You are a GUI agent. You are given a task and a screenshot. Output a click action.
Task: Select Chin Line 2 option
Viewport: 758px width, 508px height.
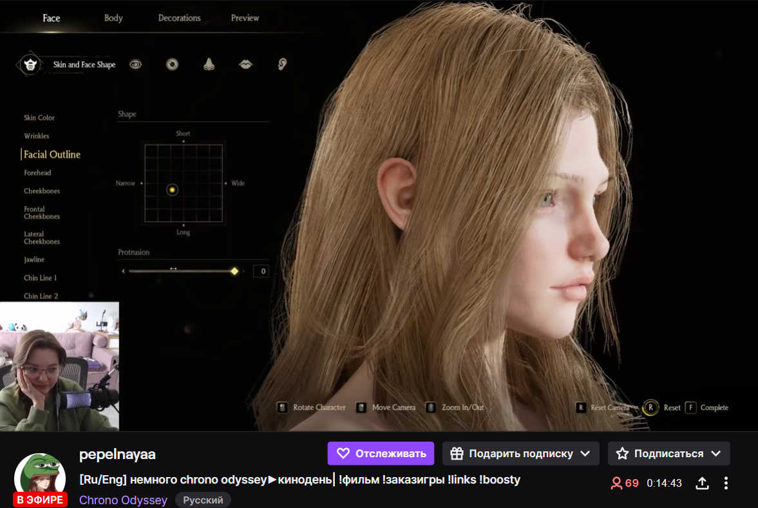pyautogui.click(x=41, y=296)
